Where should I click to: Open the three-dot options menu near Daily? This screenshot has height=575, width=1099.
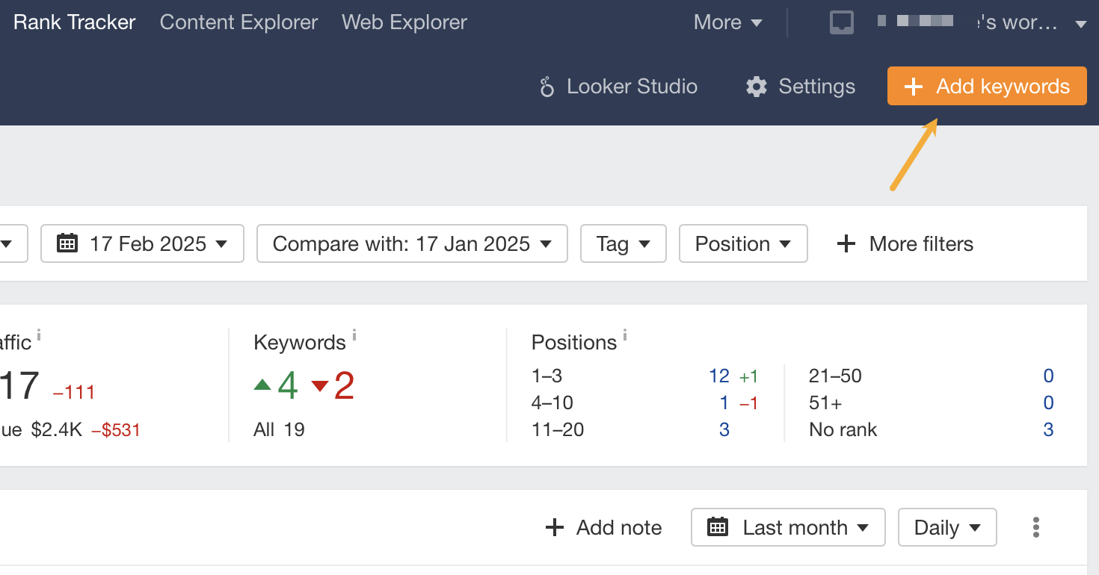coord(1036,527)
